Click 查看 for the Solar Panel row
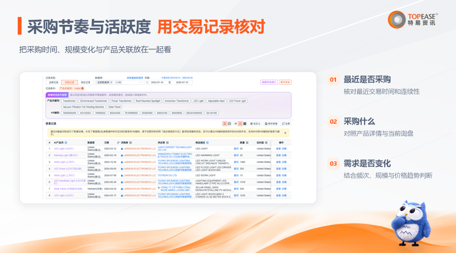Image resolution: width=456 pixels, height=253 pixels. pos(278,189)
